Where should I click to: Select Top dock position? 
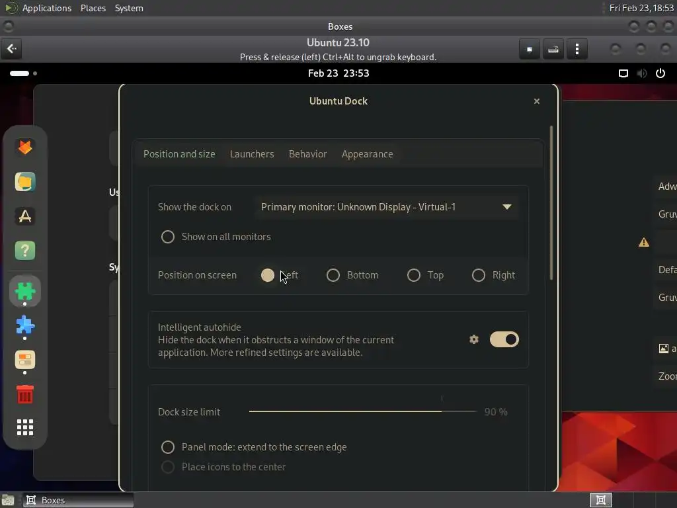click(x=414, y=275)
